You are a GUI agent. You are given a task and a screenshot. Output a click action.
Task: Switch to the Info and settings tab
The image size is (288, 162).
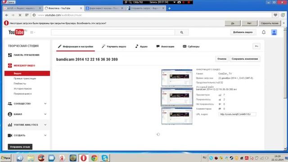click(76, 46)
